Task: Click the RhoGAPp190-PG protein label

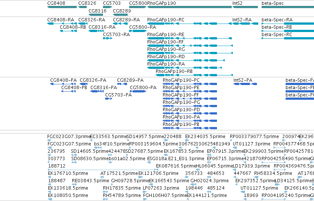Action: 182,102
